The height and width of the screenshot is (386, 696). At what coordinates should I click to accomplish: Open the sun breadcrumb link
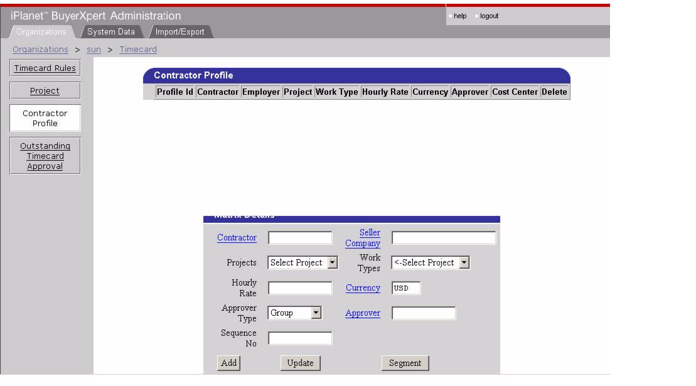(x=94, y=49)
